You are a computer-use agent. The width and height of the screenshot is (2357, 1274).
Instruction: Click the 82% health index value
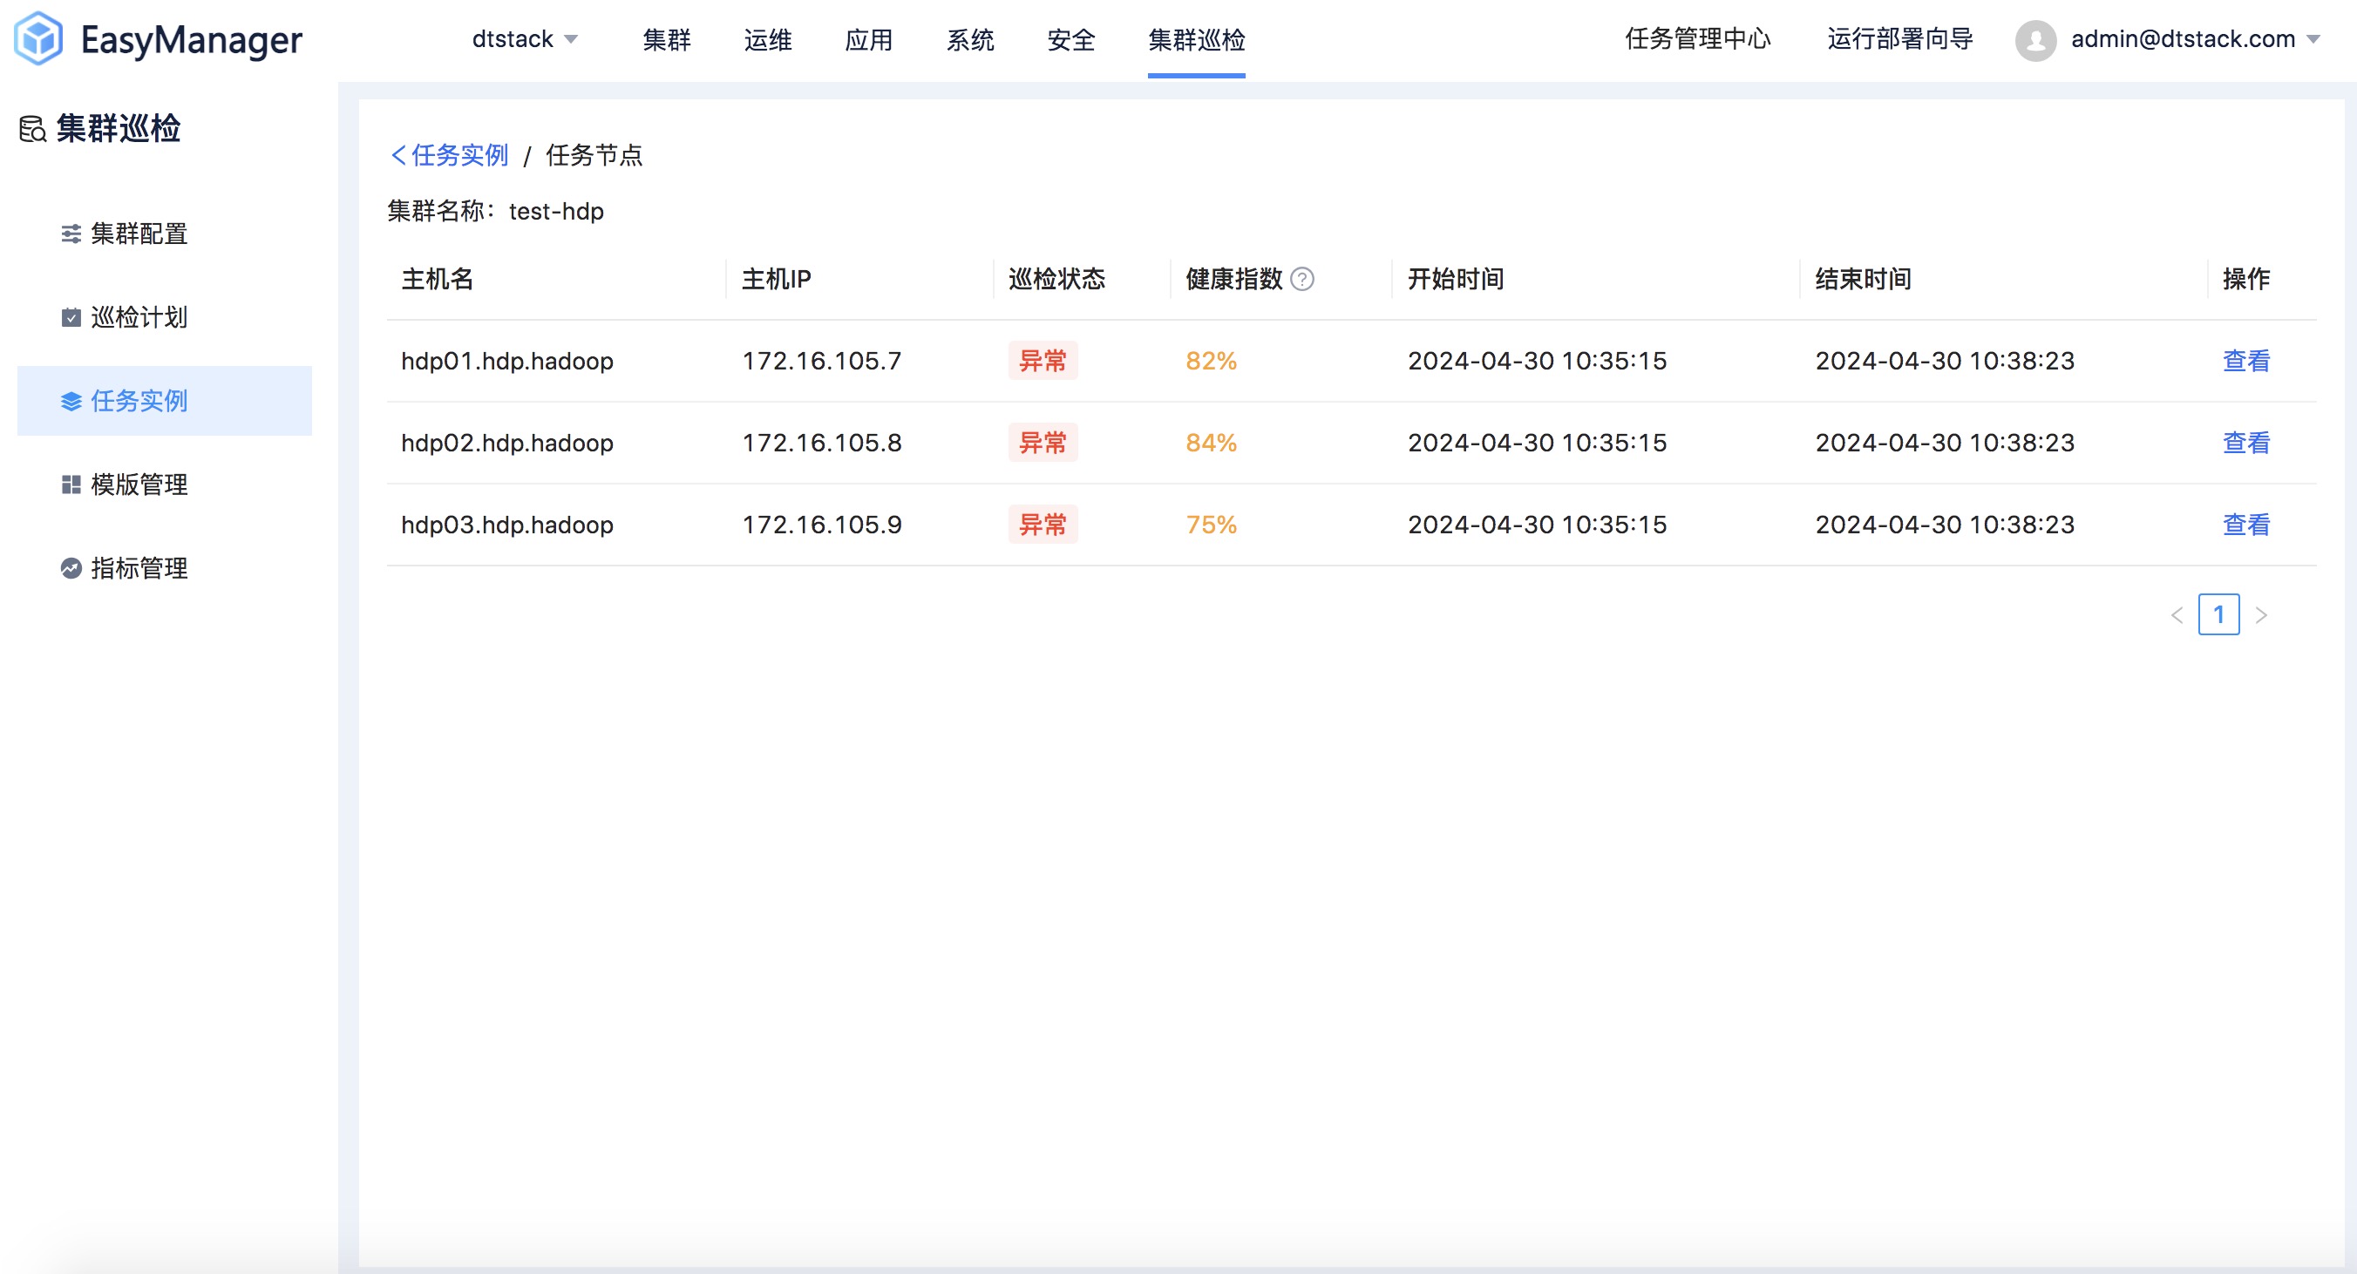click(1211, 362)
